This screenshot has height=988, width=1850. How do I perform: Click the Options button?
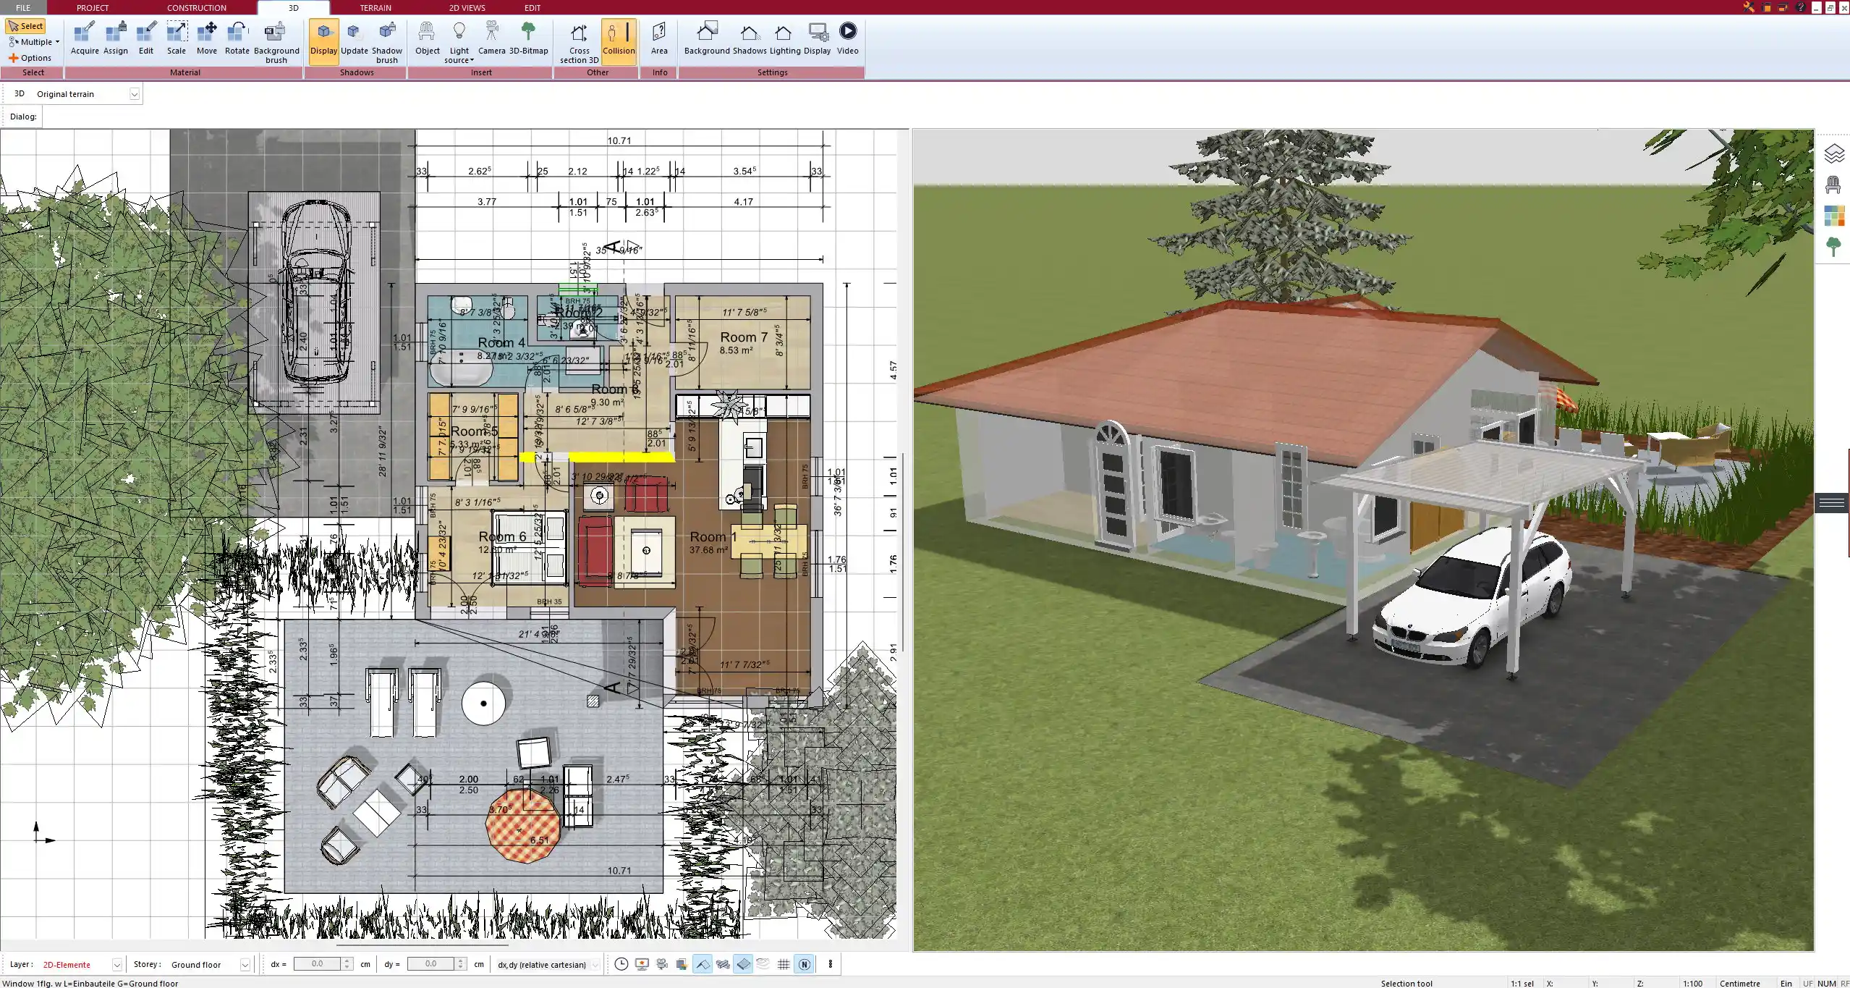coord(30,58)
